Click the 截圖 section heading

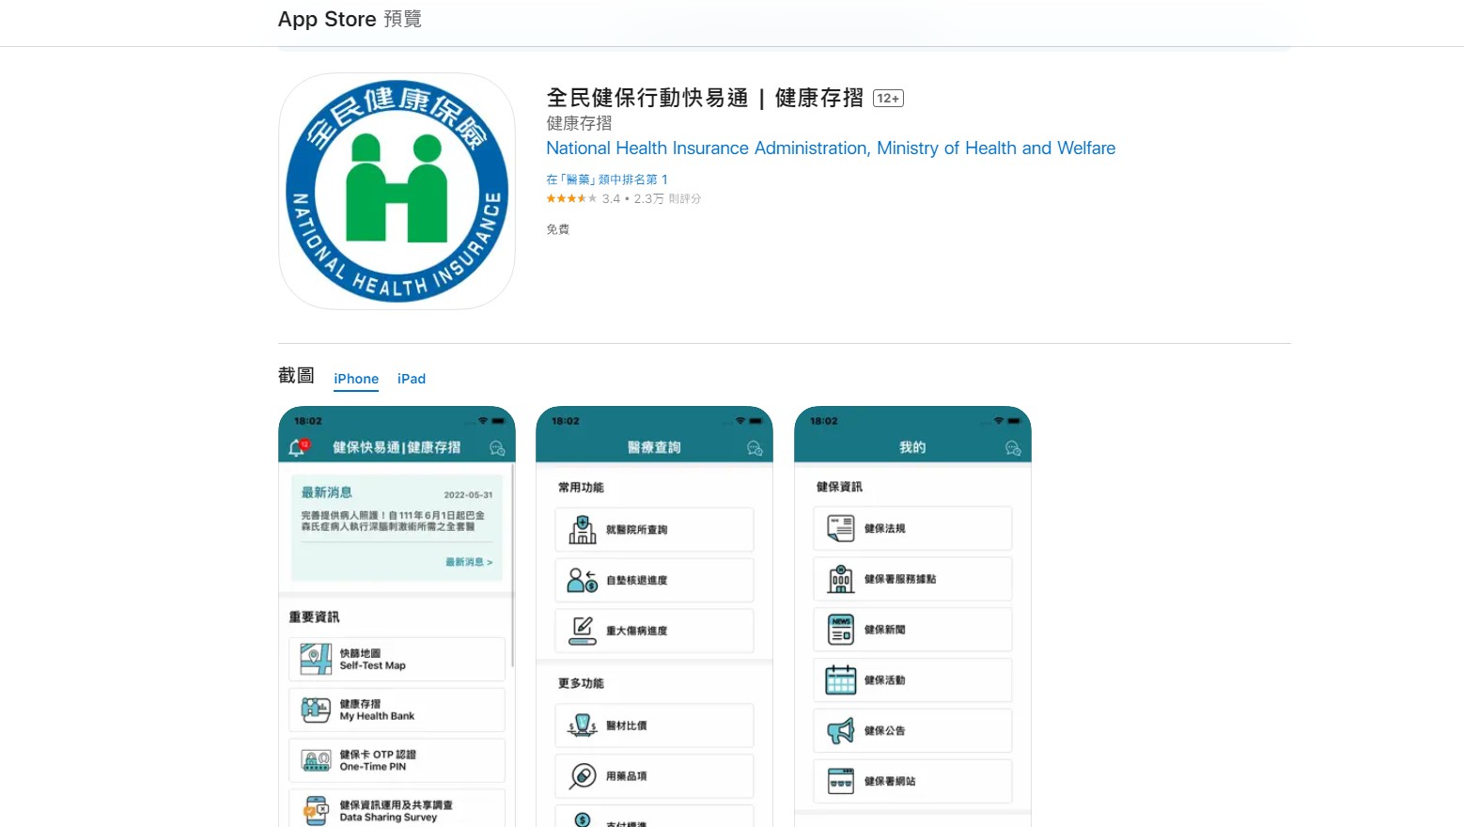click(x=296, y=376)
